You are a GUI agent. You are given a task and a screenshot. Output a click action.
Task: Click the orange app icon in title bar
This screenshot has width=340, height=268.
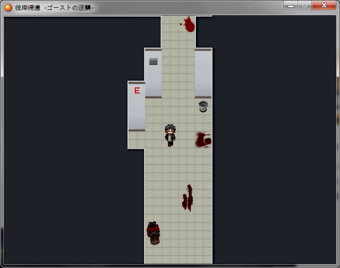tap(8, 8)
